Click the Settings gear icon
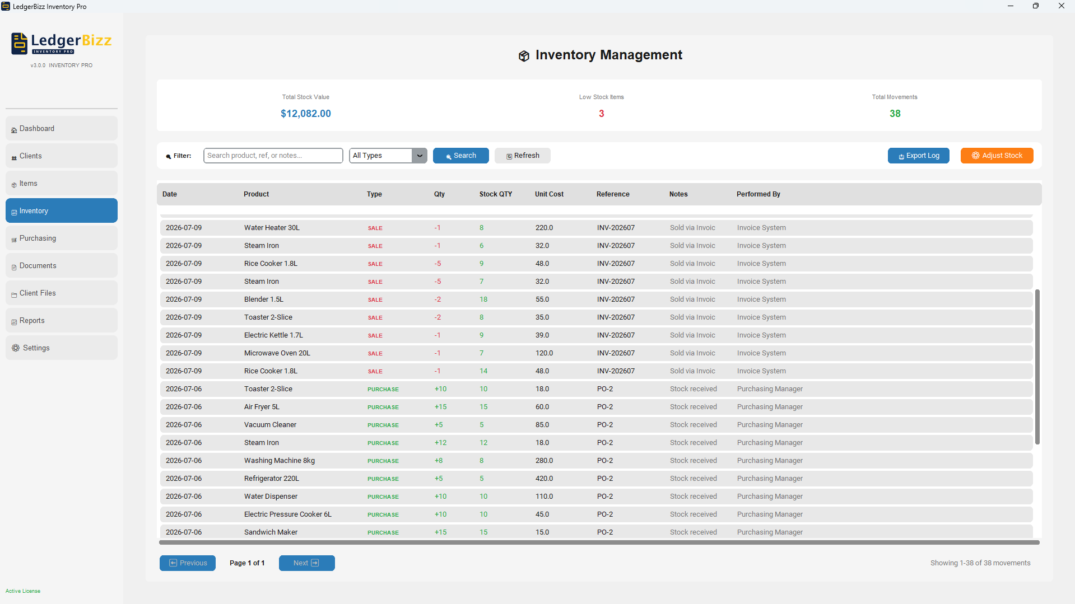 click(x=16, y=348)
